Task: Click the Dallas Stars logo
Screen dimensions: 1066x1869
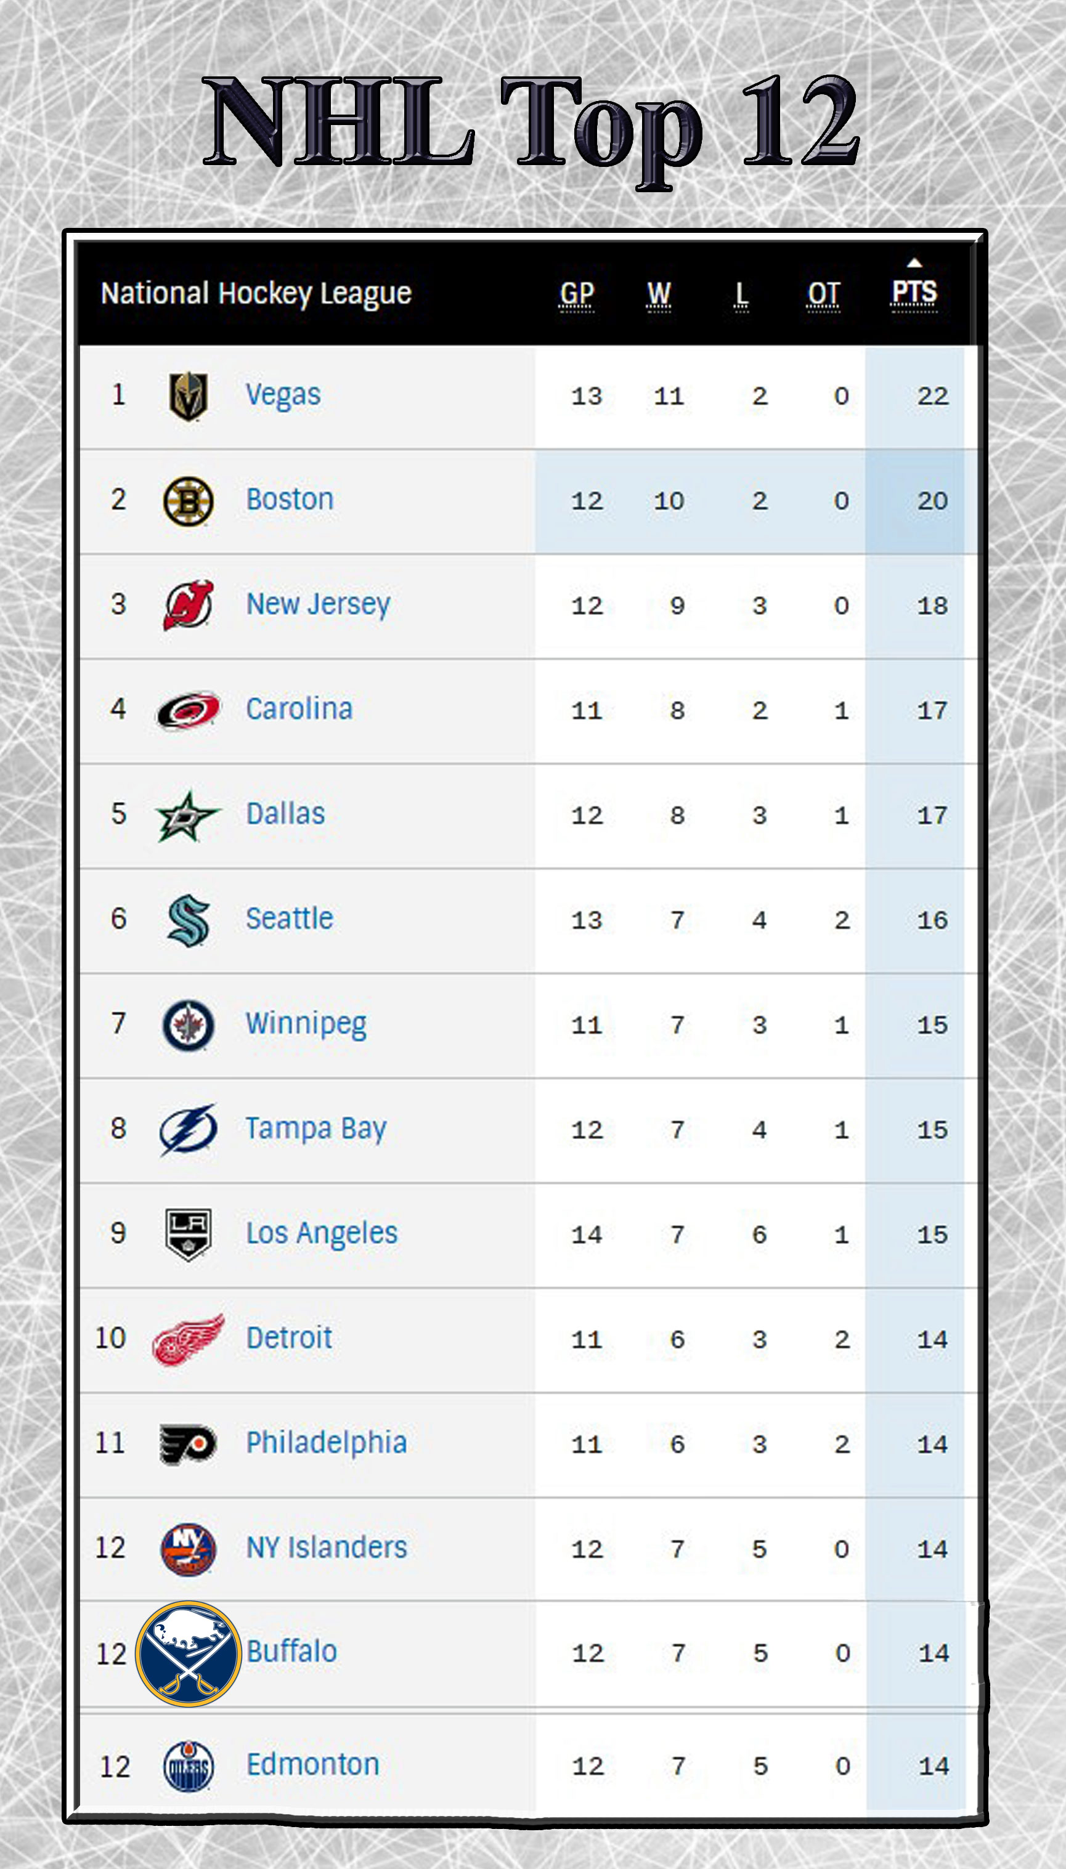Action: (x=187, y=816)
